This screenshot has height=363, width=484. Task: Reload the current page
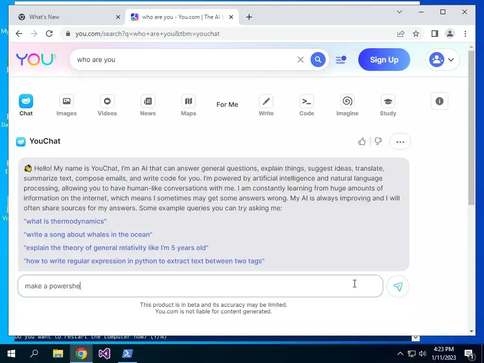pyautogui.click(x=49, y=34)
